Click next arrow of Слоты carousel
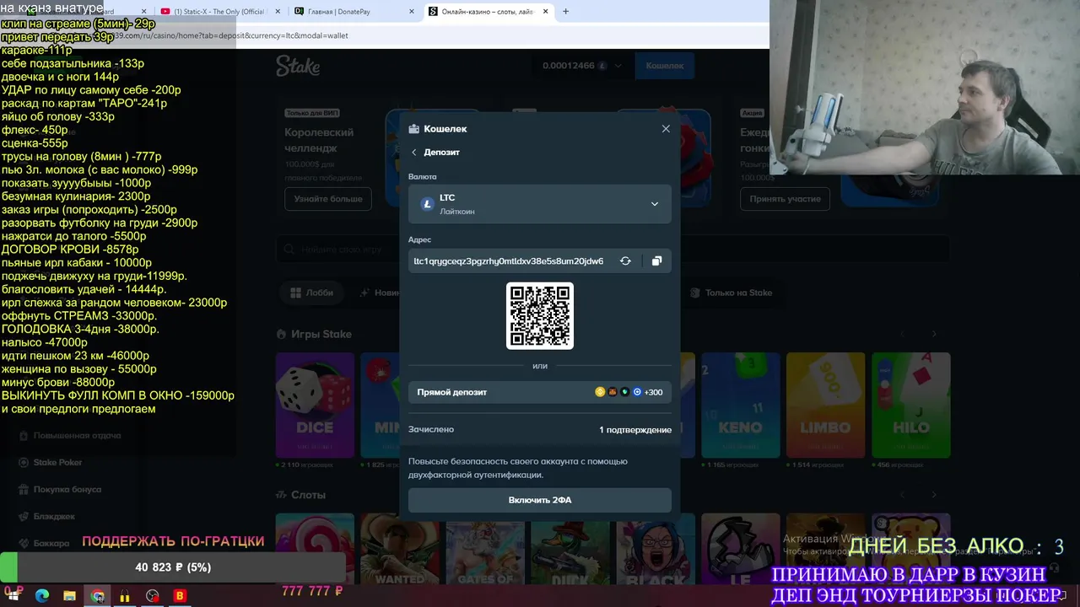This screenshot has width=1080, height=607. [x=934, y=495]
